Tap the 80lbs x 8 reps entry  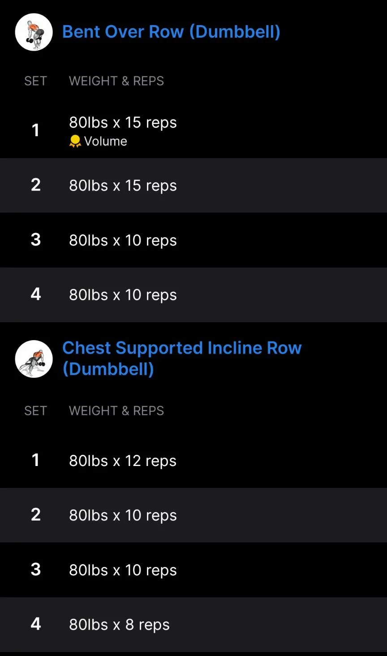[x=119, y=625]
